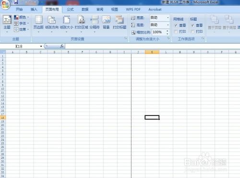Select row header 18
This screenshot has width=240, height=178.
pyautogui.click(x=2, y=118)
